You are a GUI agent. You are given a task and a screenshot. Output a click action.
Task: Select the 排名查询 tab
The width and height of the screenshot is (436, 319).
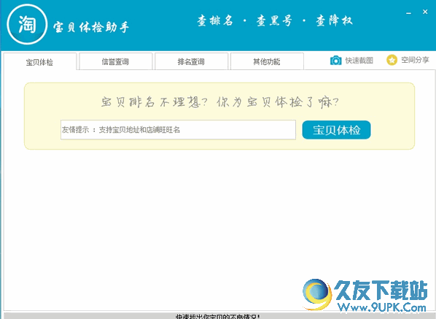[x=191, y=61]
